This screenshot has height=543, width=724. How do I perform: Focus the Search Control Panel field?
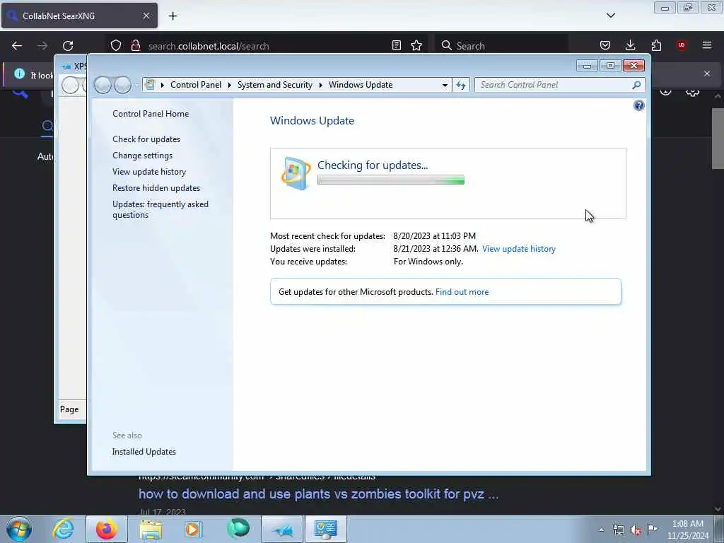[x=554, y=85]
